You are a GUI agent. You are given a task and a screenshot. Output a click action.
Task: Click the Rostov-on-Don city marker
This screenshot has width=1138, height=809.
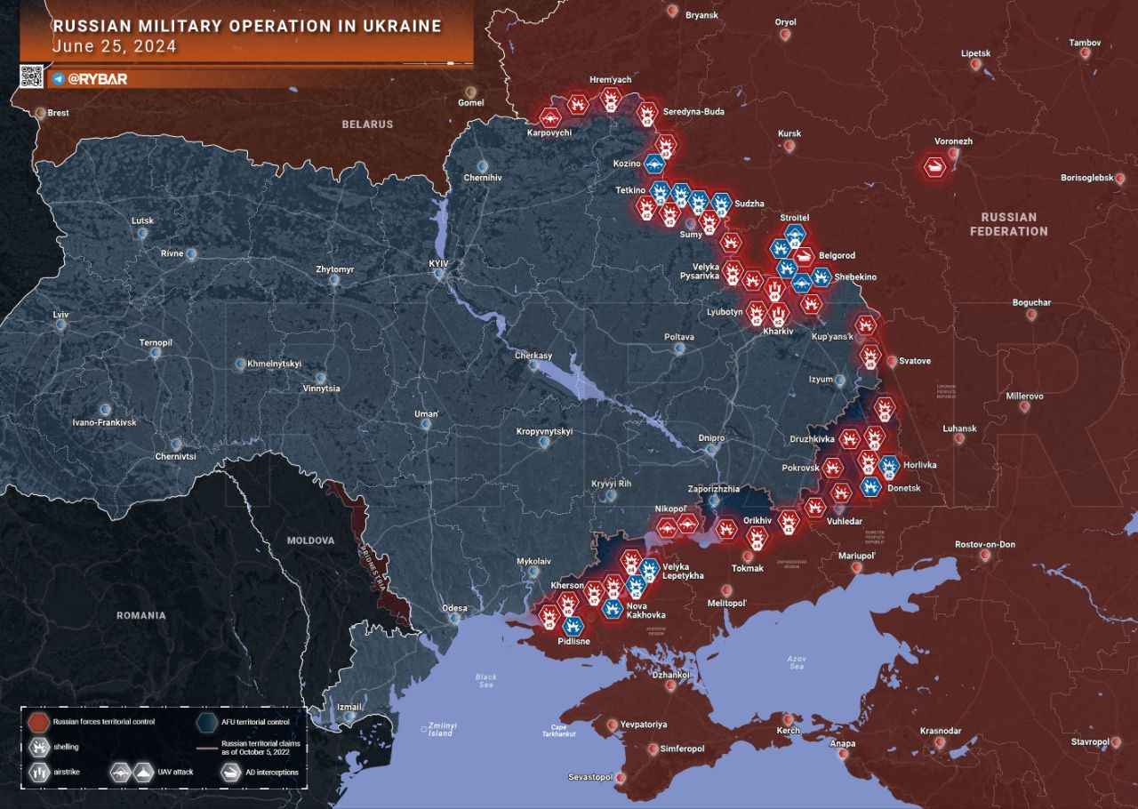(x=985, y=555)
